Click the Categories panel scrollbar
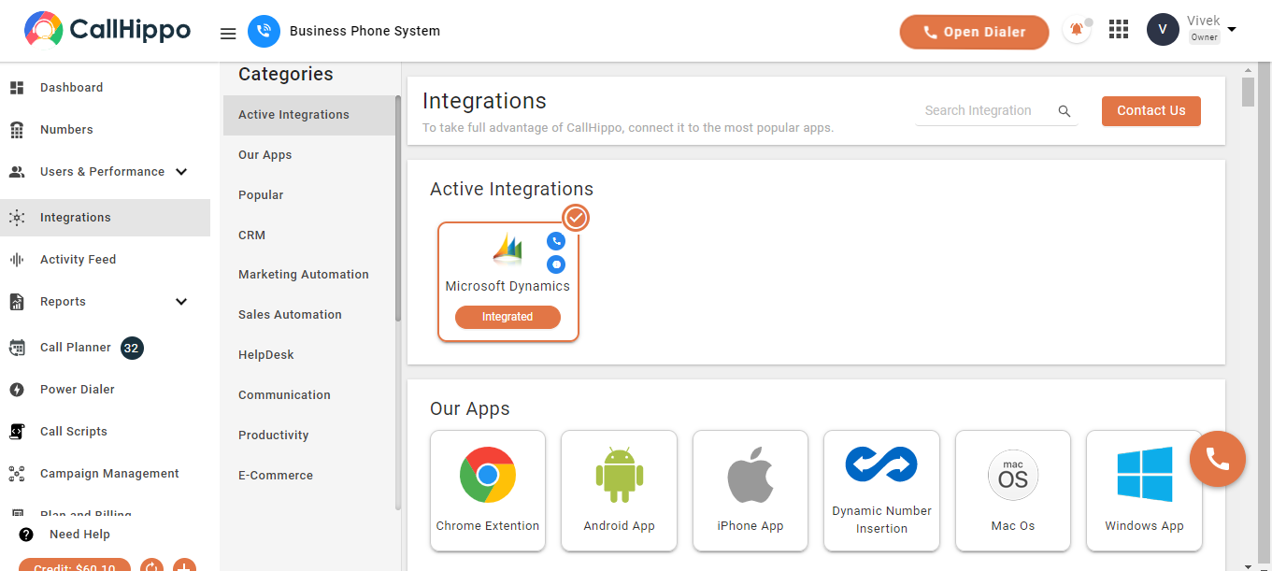The image size is (1272, 571). [x=398, y=208]
